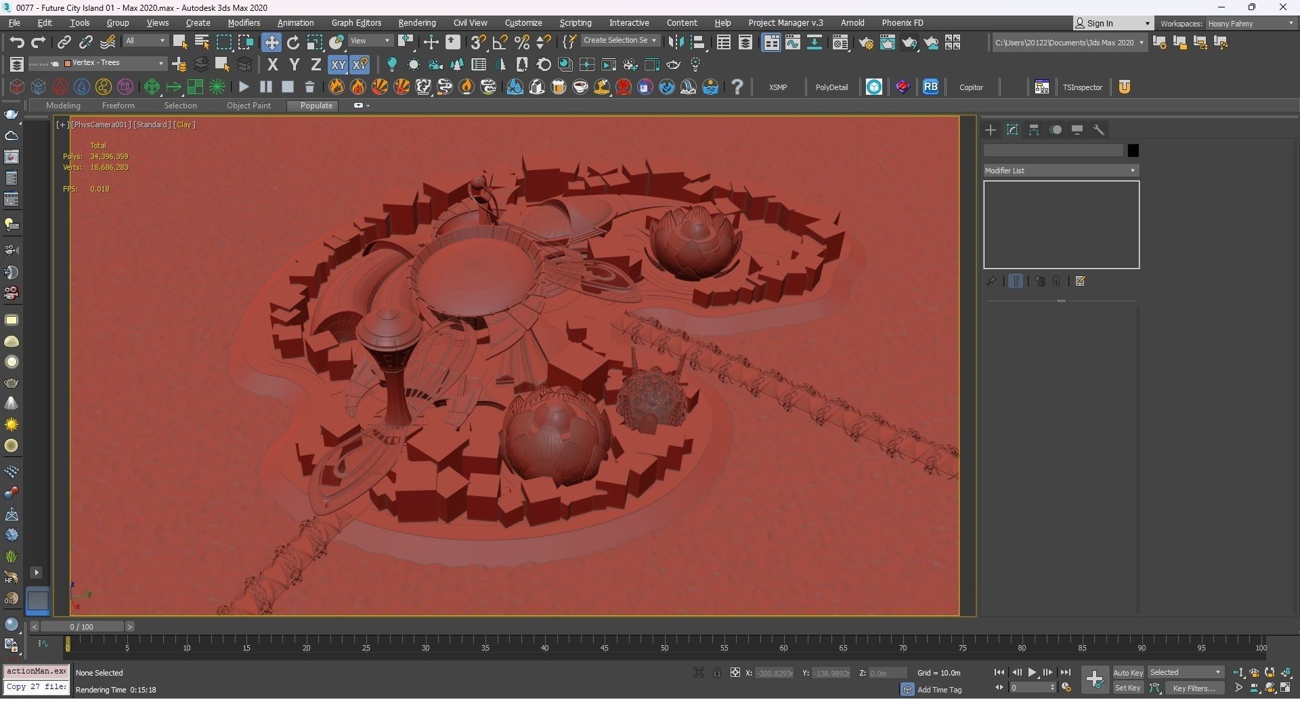
Task: Select the Move transform tool
Action: point(271,43)
